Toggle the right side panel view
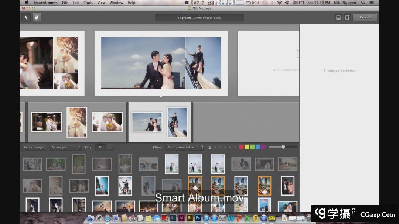 coord(347,17)
